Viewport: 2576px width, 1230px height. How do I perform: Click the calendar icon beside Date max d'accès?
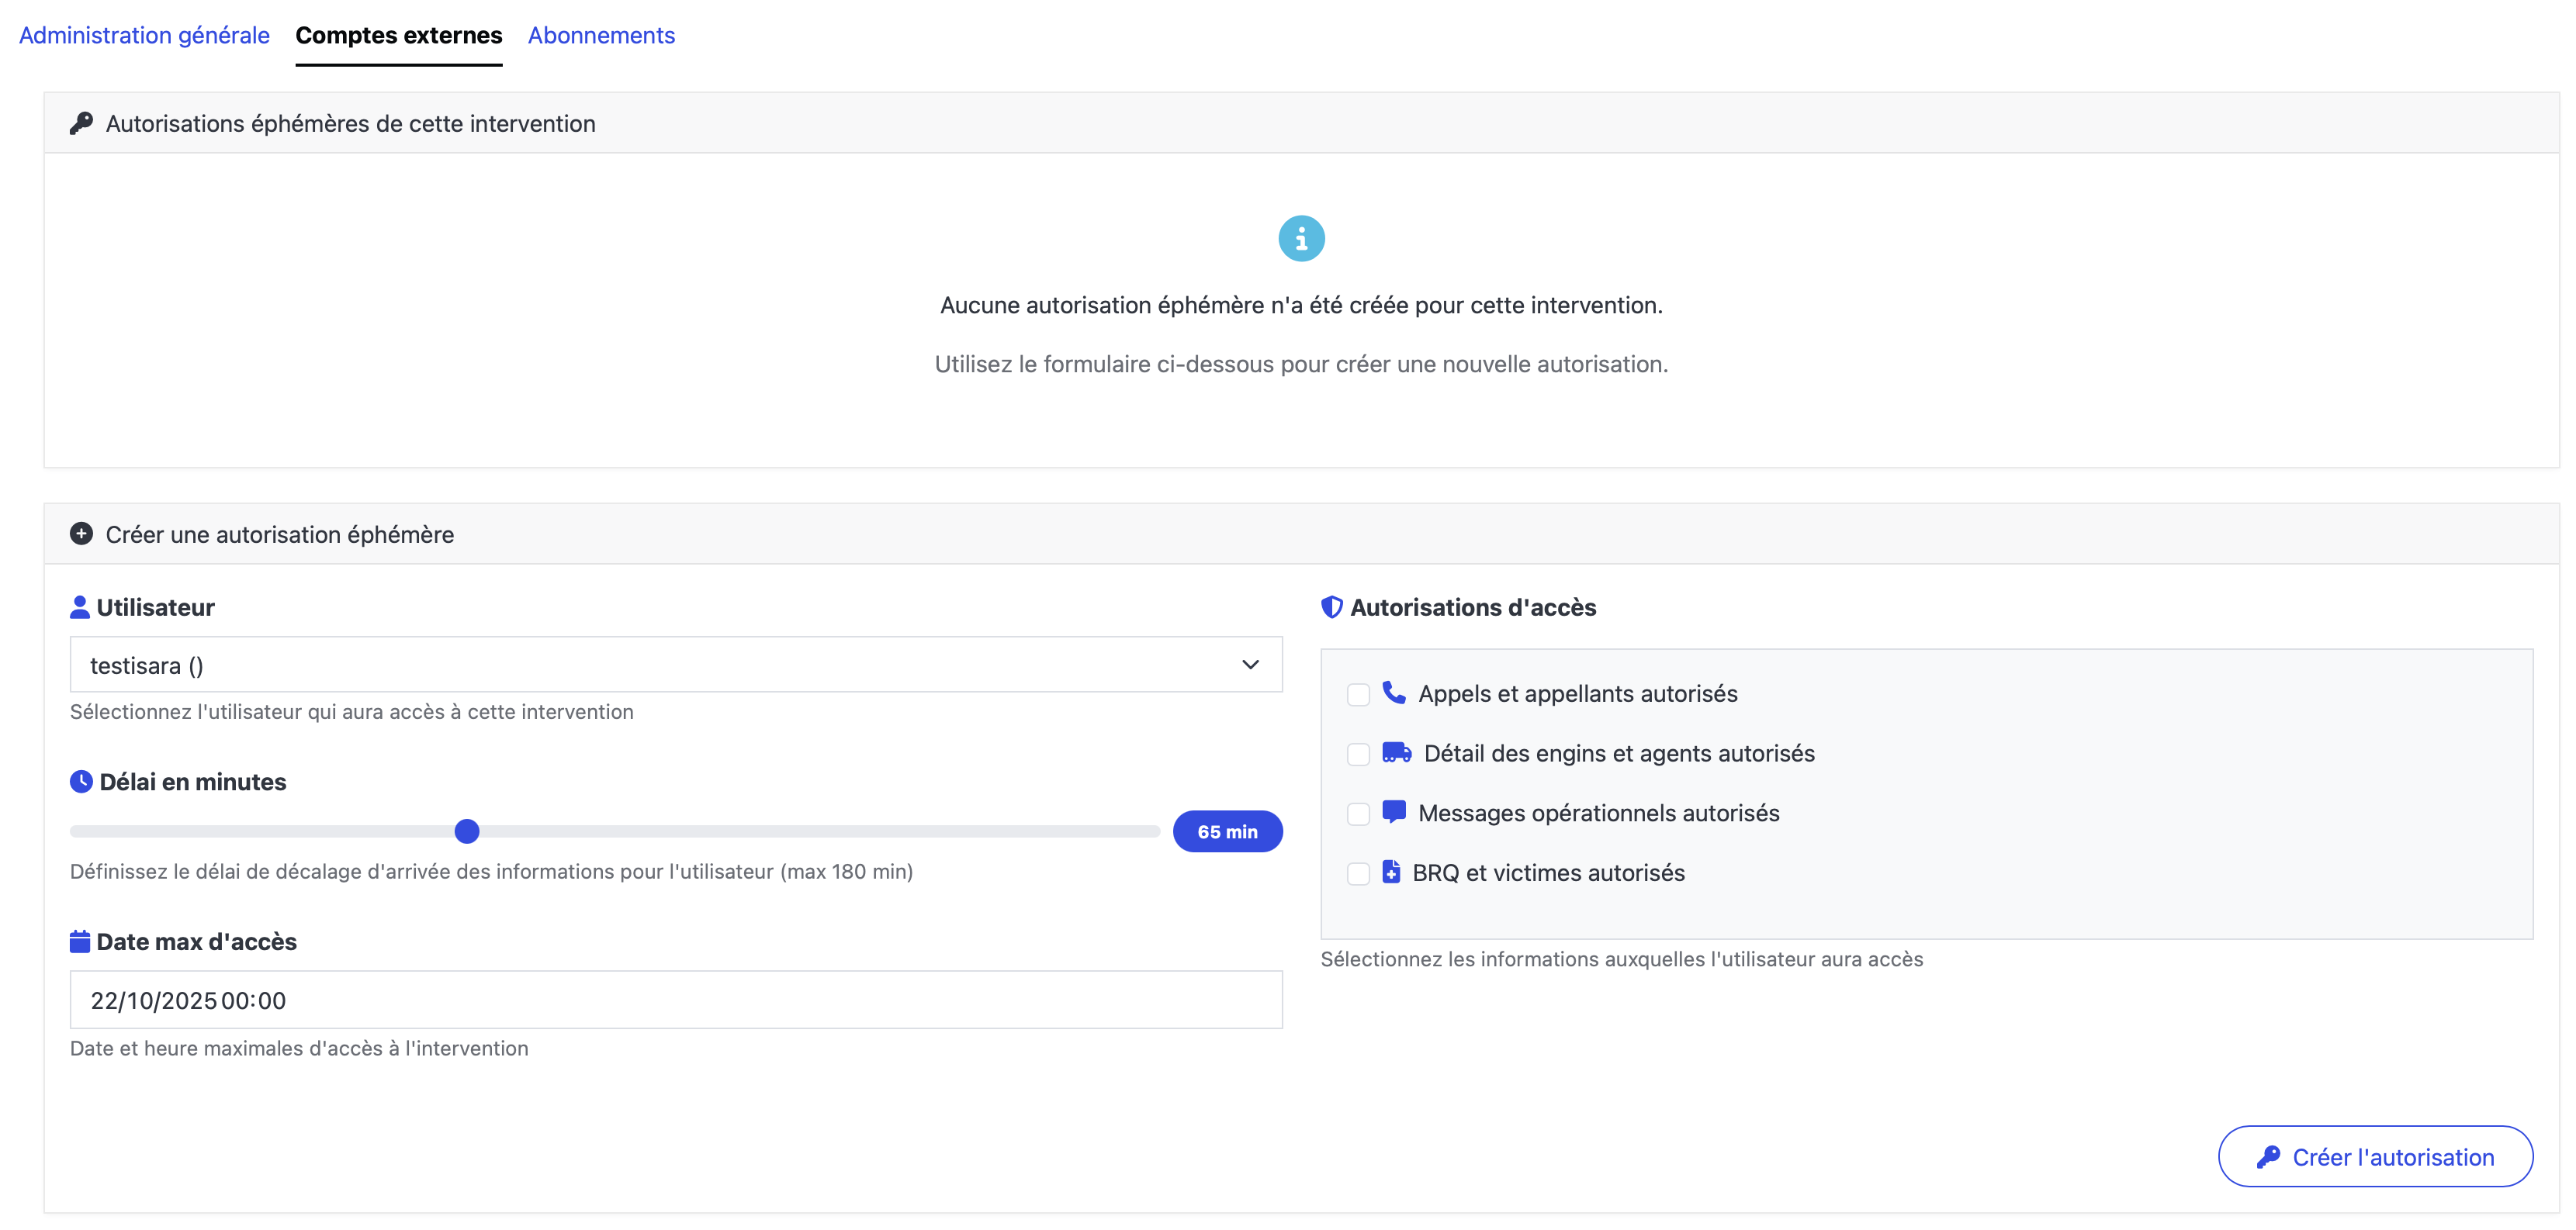pos(80,942)
